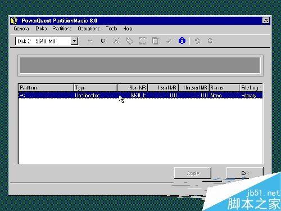Open the Tools menu
This screenshot has width=281, height=211.
pos(111,29)
